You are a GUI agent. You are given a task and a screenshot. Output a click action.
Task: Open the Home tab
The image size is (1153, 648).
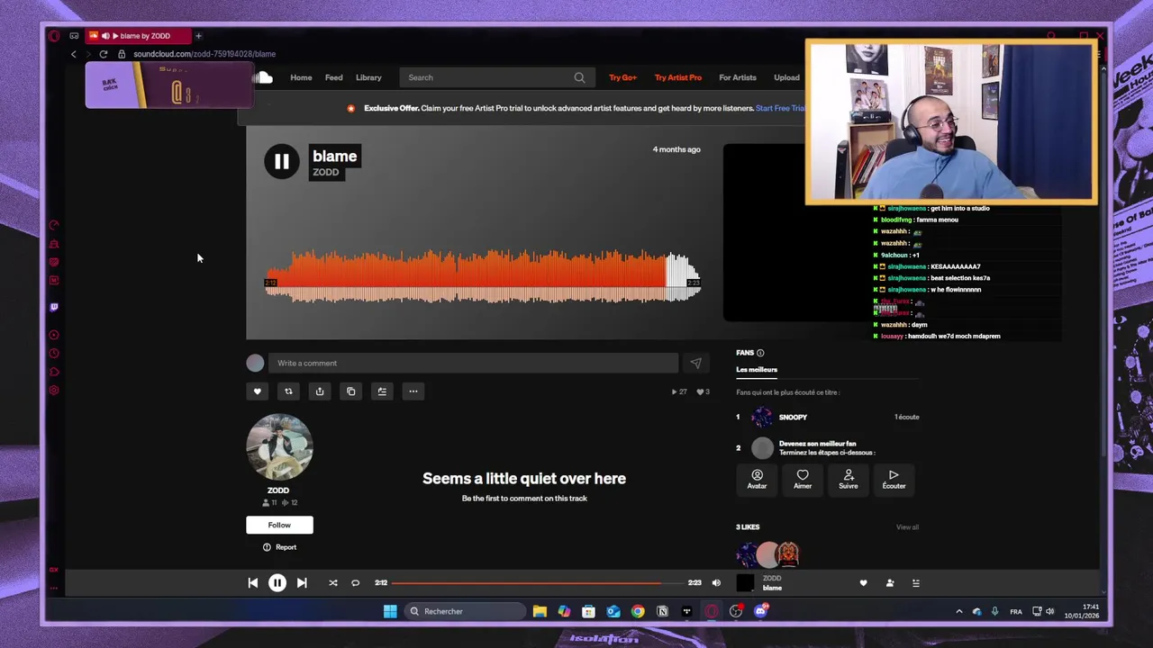tap(301, 77)
